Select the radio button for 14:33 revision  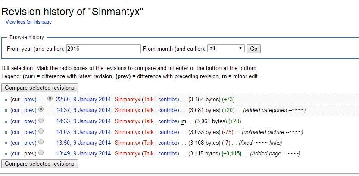41,120
